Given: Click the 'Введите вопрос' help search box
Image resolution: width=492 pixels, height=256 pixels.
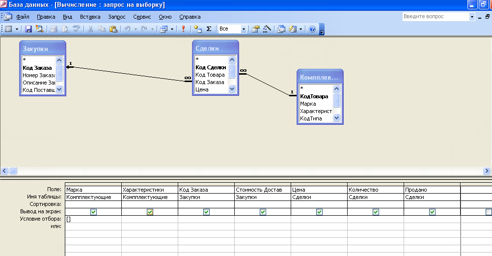Looking at the screenshot, I should pyautogui.click(x=435, y=16).
